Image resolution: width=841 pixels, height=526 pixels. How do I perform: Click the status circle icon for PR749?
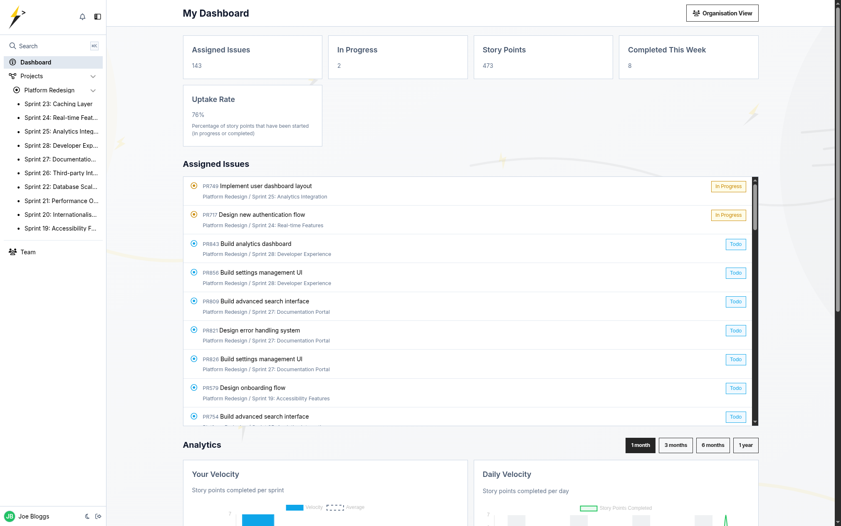pyautogui.click(x=194, y=186)
